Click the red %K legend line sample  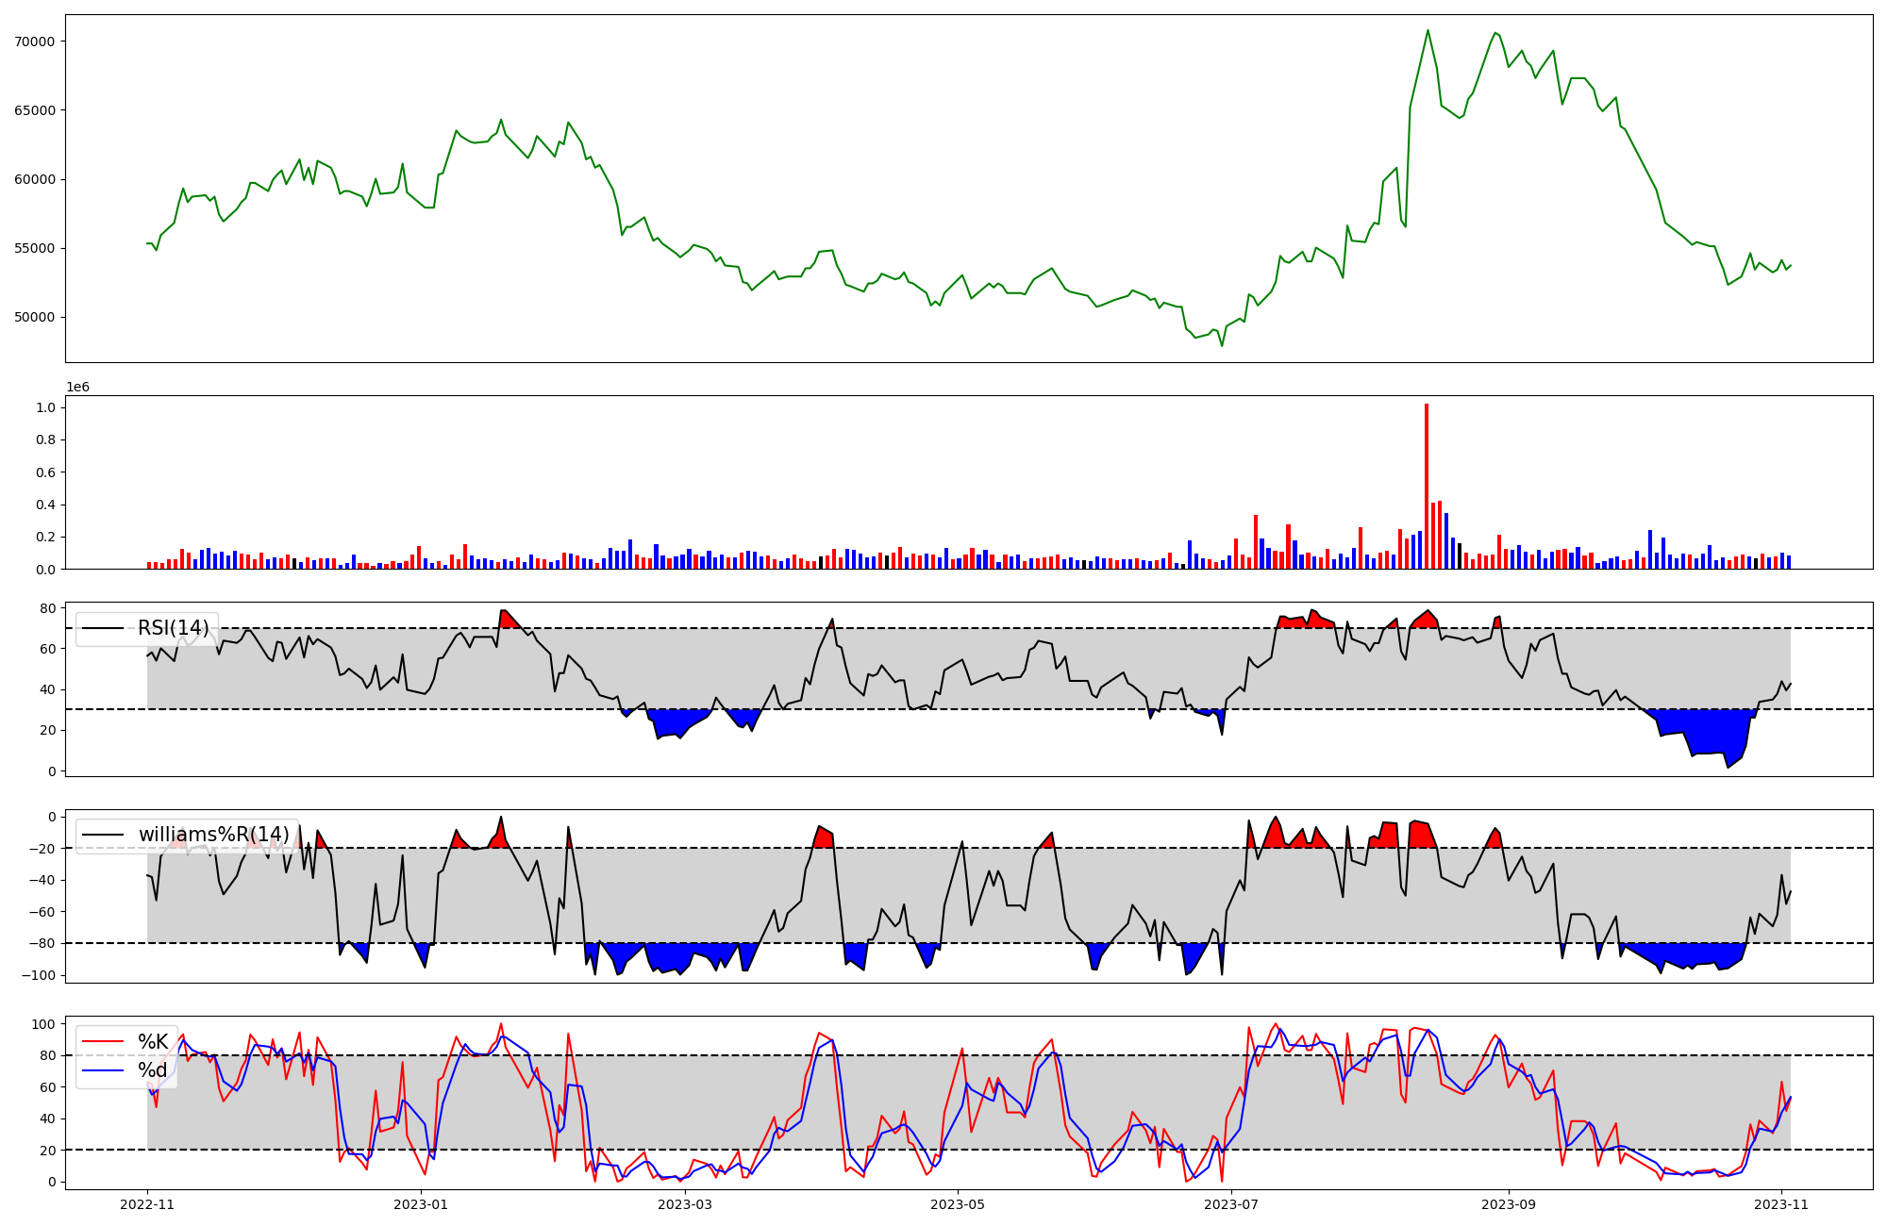tap(103, 1042)
